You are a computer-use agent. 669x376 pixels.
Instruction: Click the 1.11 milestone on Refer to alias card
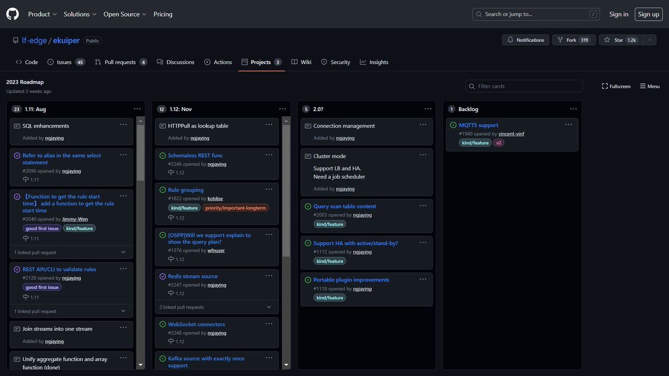coord(31,179)
